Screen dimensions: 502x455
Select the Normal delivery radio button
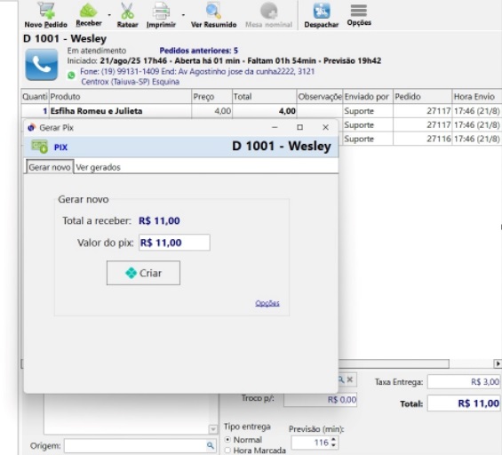(227, 440)
